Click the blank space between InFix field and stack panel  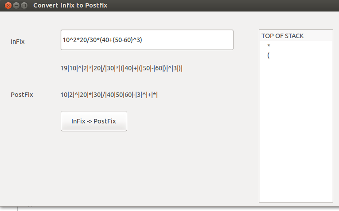tap(246, 40)
